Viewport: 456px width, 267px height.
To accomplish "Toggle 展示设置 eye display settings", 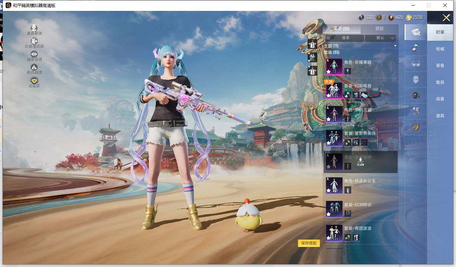I will click(34, 54).
